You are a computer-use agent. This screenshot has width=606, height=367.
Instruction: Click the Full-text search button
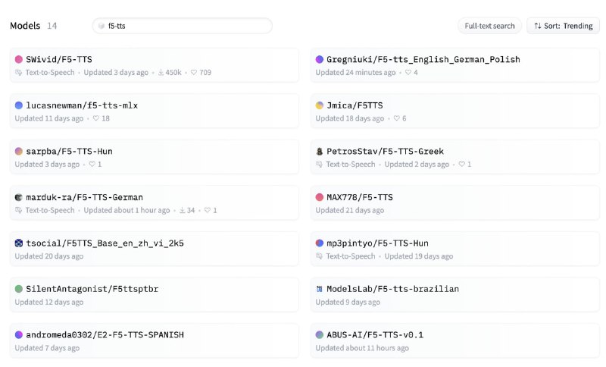coord(489,26)
